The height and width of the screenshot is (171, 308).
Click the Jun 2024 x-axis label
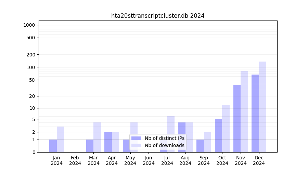pos(149,160)
